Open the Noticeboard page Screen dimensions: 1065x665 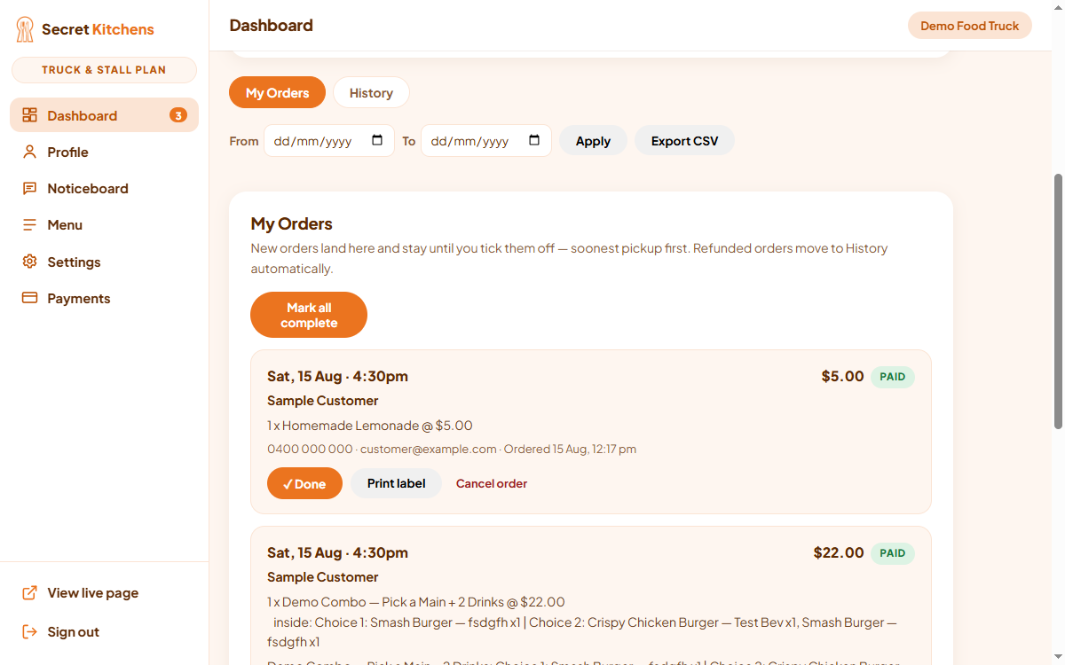104,188
